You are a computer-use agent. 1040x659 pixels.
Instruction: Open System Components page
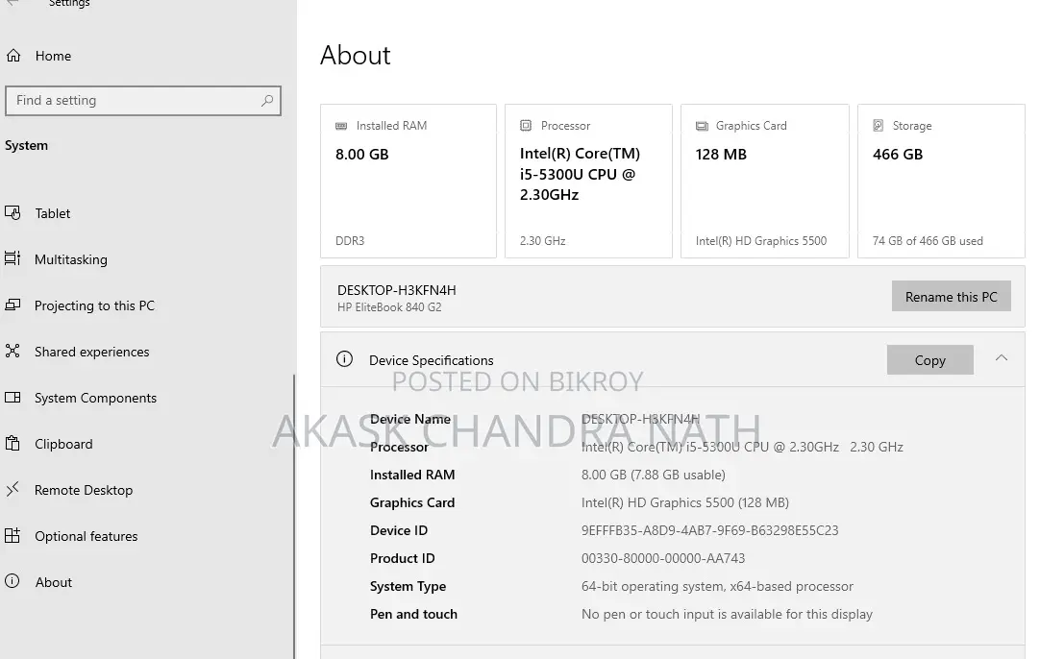(95, 398)
